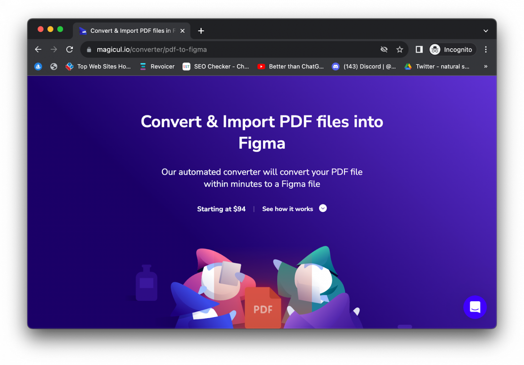
Task: Show hidden bookmarks with the overflow chevron
Action: [x=485, y=66]
